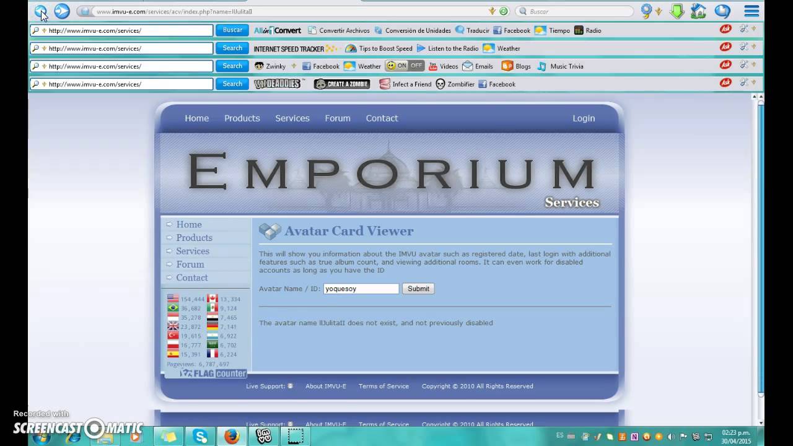
Task: Open Contact in the top navigation bar
Action: click(382, 118)
